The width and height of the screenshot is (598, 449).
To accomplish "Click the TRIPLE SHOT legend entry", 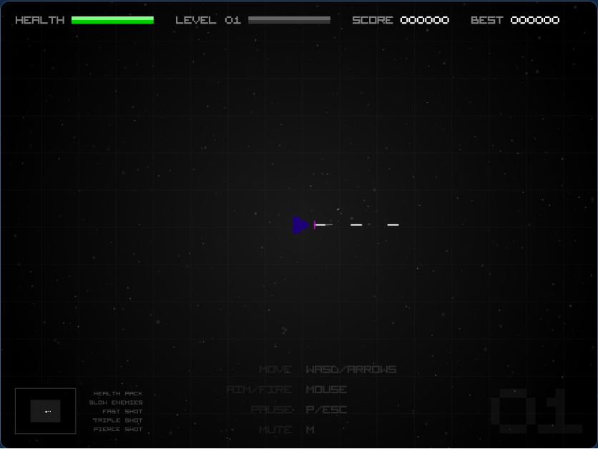I will coord(118,420).
